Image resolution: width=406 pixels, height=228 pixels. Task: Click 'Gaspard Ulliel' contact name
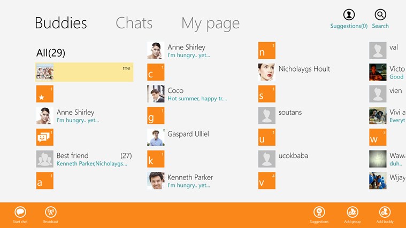pos(188,134)
